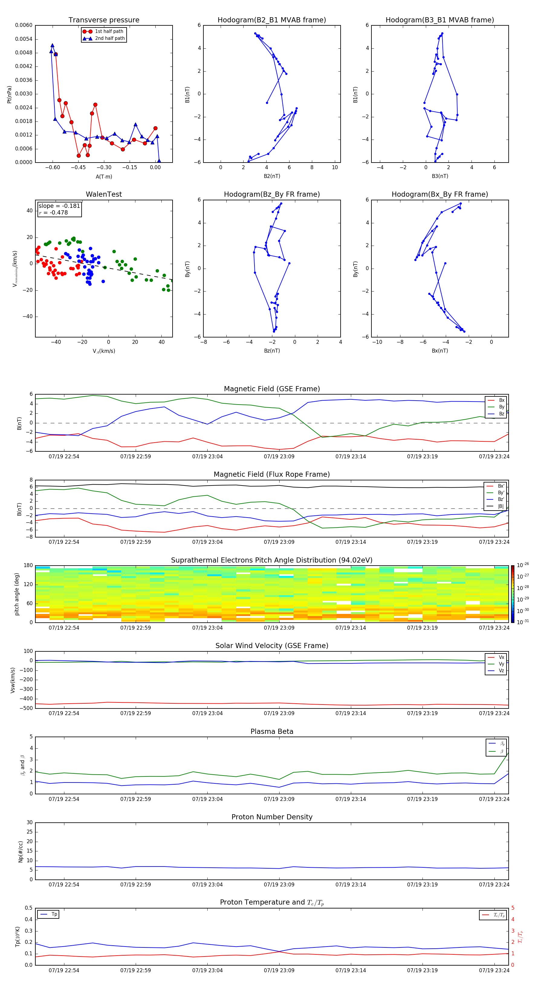
Task: Click the "Bx(nT)" x-axis label
Action: click(x=440, y=351)
